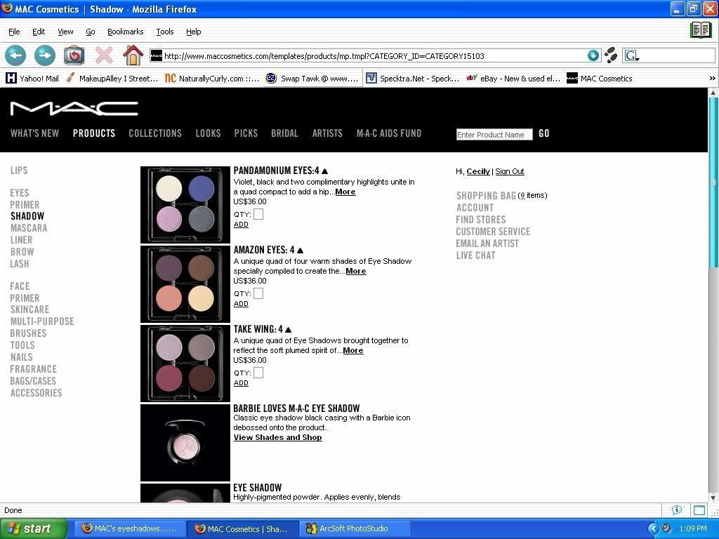The width and height of the screenshot is (719, 539).
Task: Open the Specktra.Net bookmark
Action: tap(413, 79)
